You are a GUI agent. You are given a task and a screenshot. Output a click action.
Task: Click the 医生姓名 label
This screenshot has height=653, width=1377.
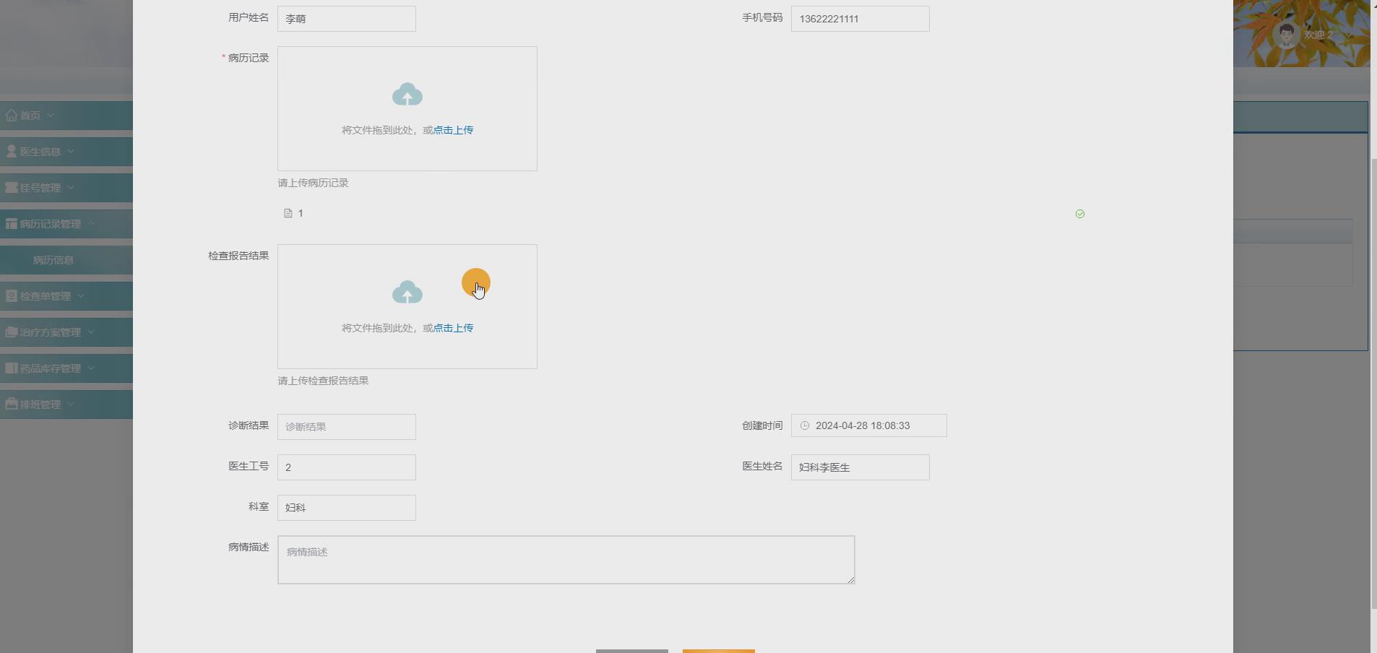point(763,466)
